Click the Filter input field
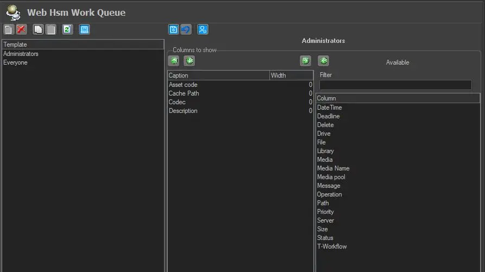The width and height of the screenshot is (485, 272). click(x=395, y=85)
